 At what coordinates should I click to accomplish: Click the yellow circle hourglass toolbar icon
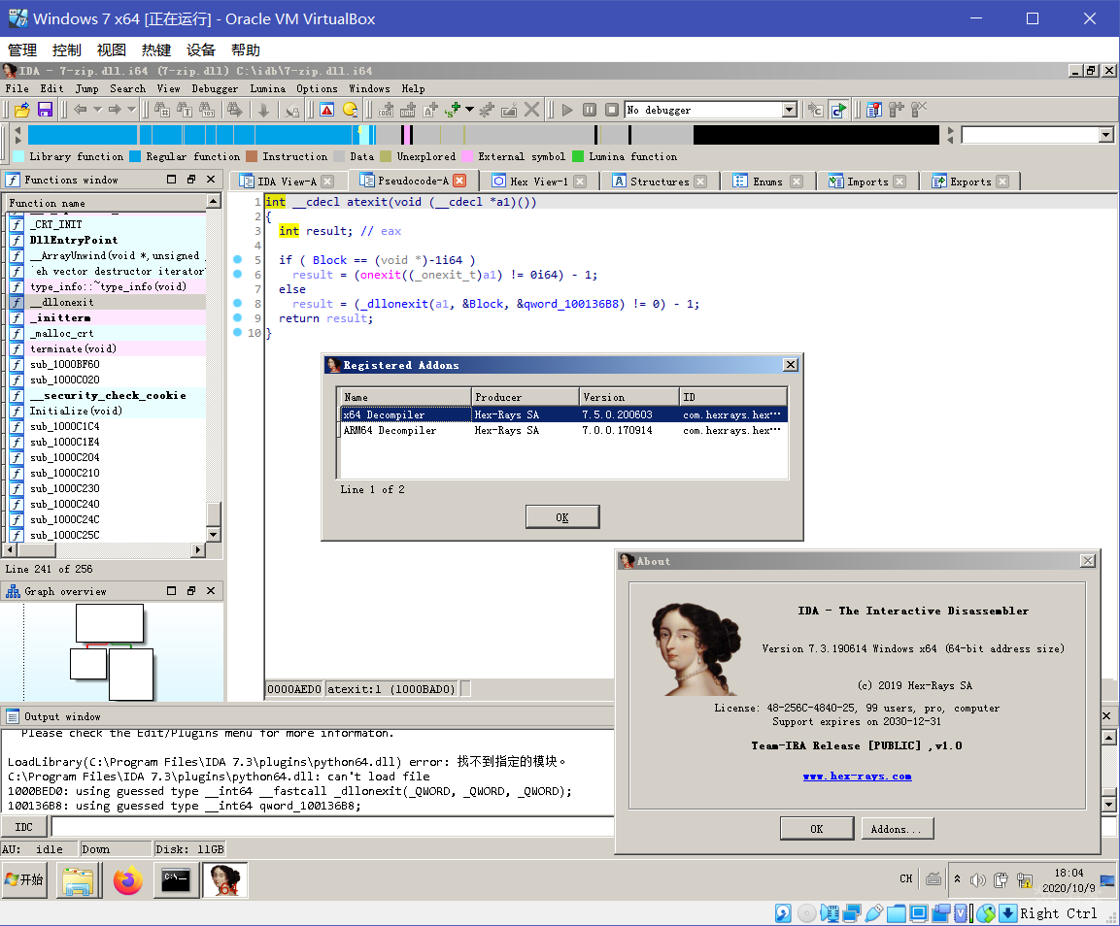click(350, 110)
